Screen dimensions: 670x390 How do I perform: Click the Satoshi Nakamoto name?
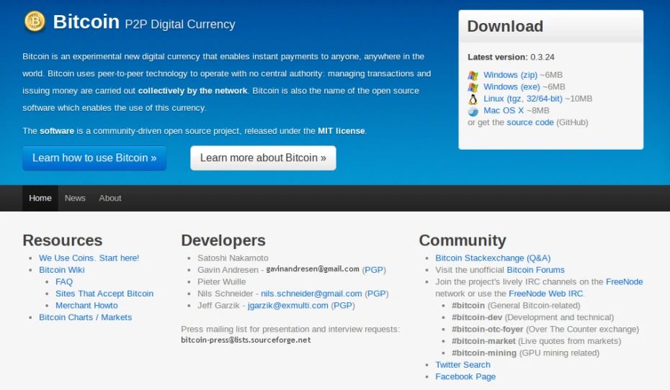pos(233,258)
